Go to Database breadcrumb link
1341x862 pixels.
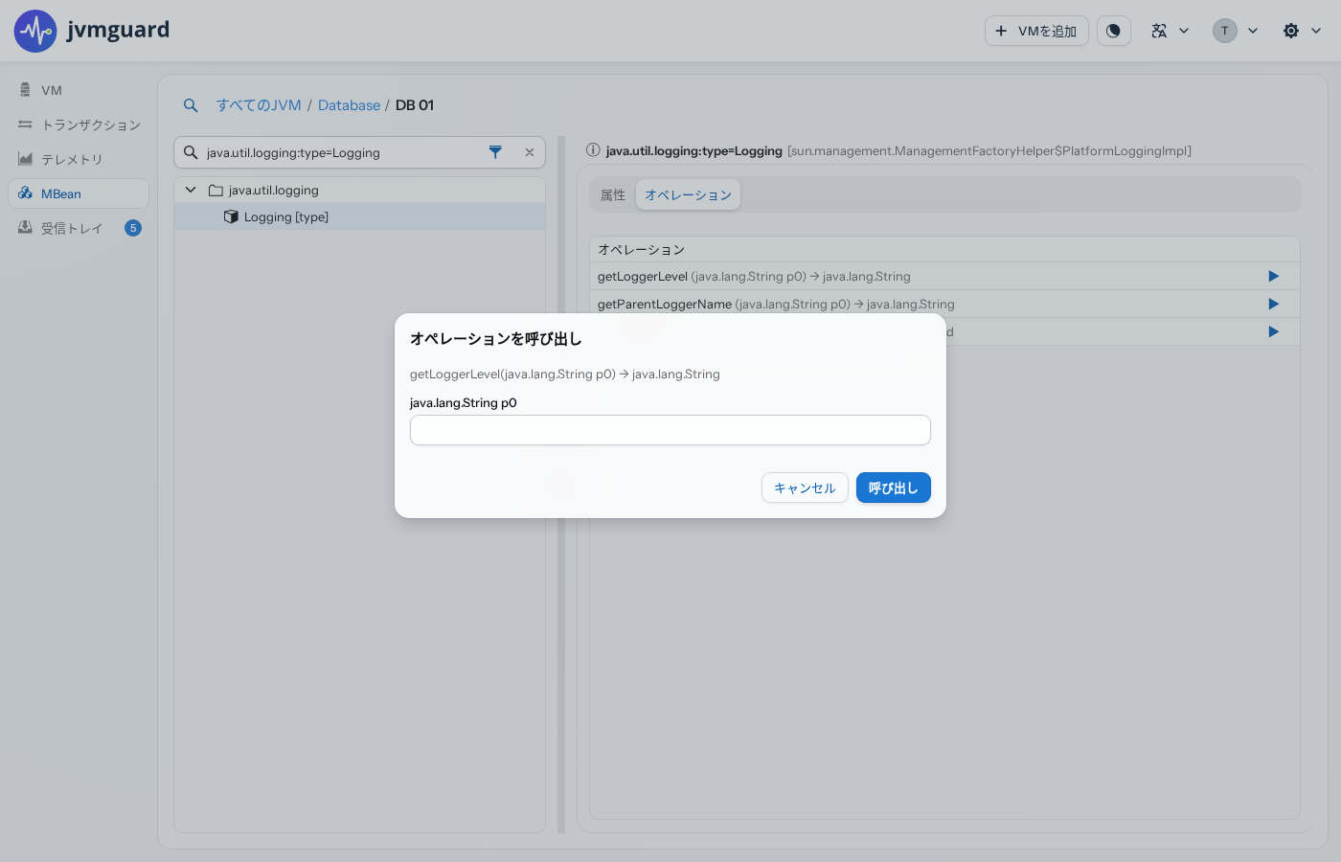pos(349,105)
